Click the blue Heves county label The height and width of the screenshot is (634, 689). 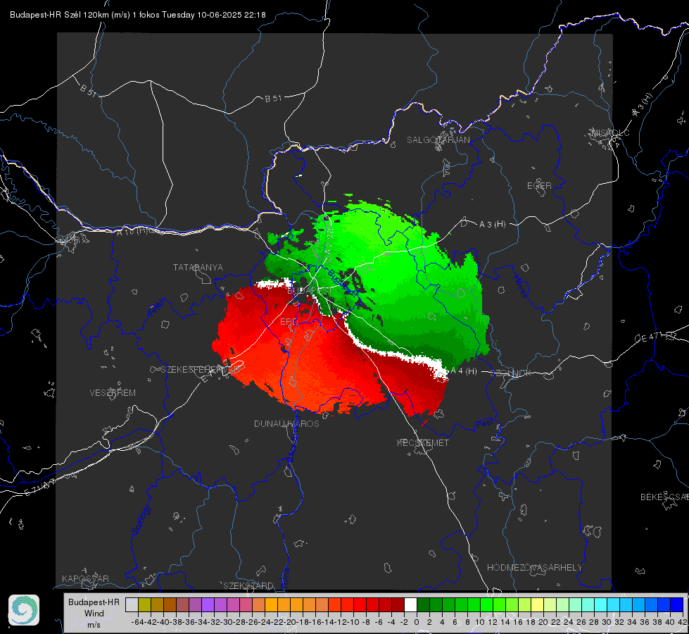520,287
